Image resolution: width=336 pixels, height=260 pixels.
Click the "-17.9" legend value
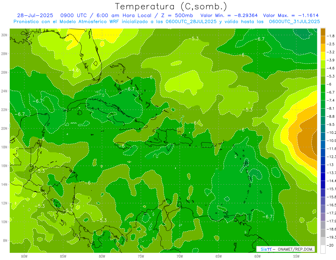click(x=332, y=221)
